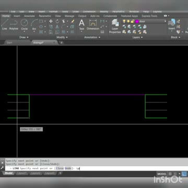Activate the Trim tool

(64, 21)
